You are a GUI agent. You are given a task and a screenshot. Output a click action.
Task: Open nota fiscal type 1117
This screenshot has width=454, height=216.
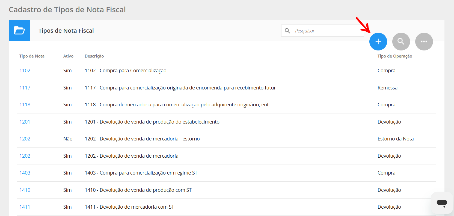click(25, 88)
